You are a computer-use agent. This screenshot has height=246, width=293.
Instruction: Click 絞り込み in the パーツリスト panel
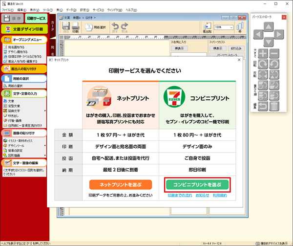tap(236, 48)
